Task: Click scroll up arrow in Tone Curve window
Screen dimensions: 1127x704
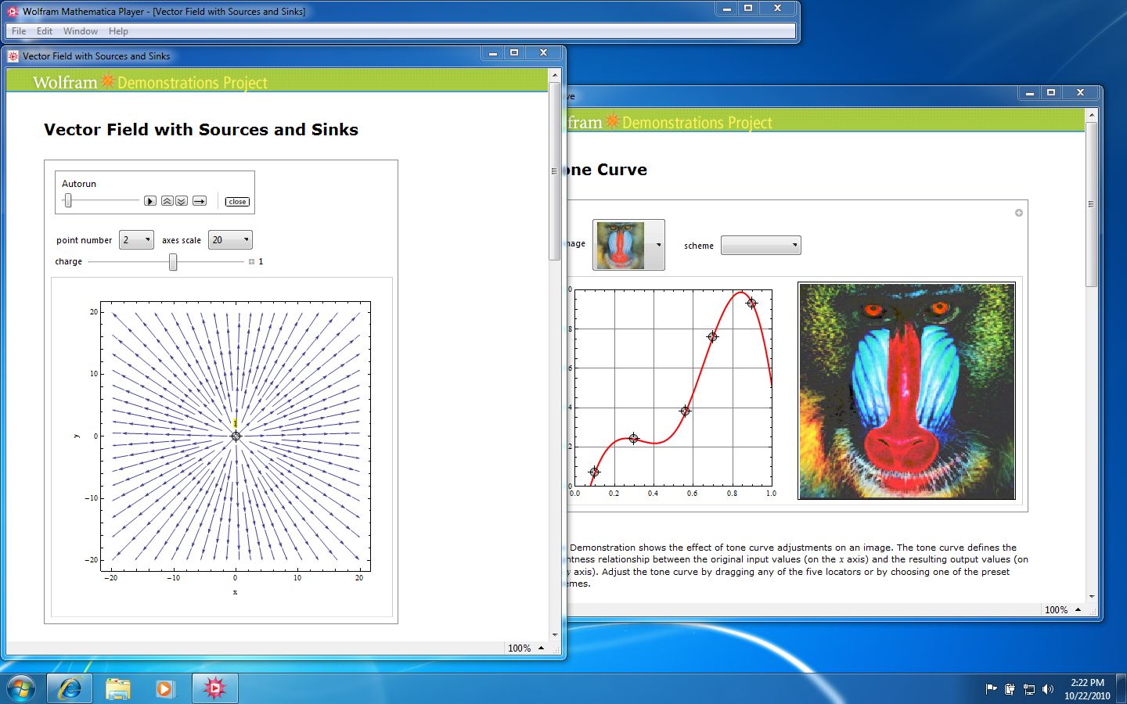Action: click(1091, 115)
